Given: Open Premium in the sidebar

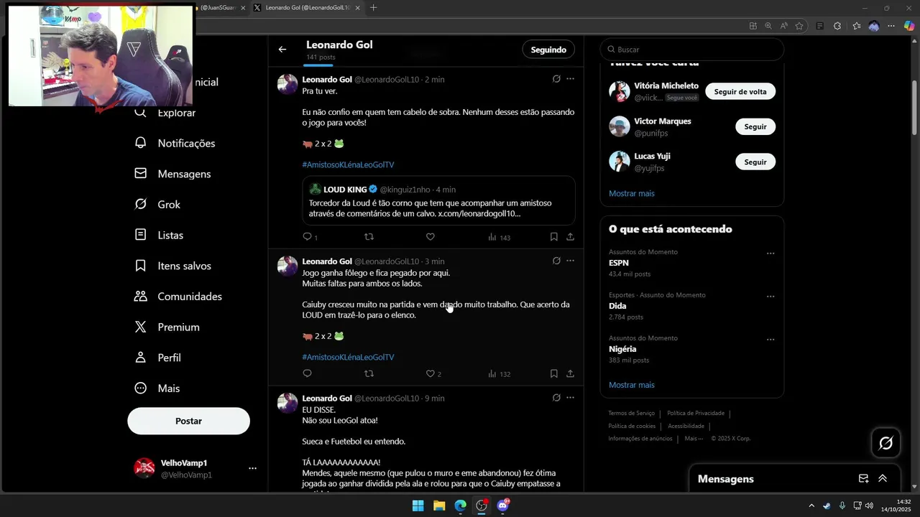Looking at the screenshot, I should pos(167,327).
